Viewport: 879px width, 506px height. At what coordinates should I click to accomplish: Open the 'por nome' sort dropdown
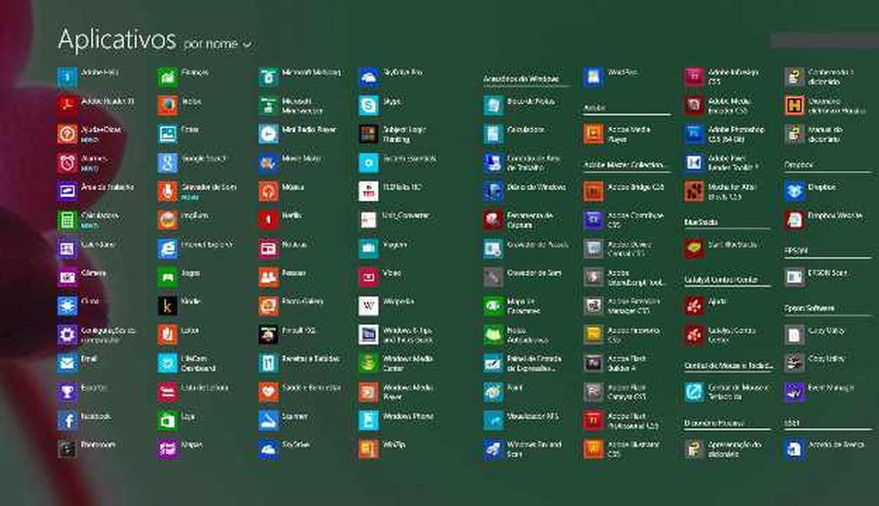coord(217,44)
